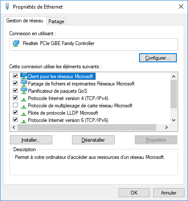The image size is (188, 201).
Task: Click the Planificateur de paquets QoS icon
Action: click(x=24, y=91)
